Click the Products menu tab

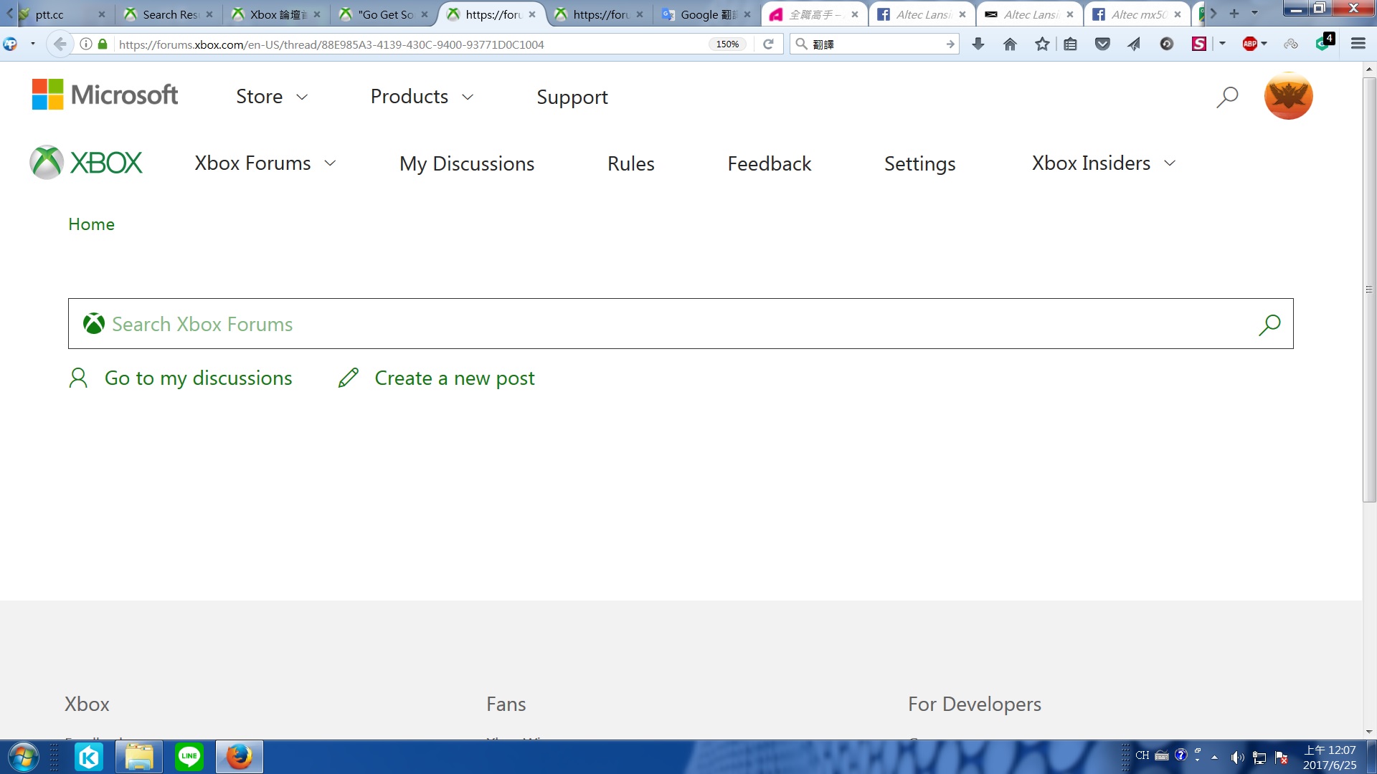(422, 97)
